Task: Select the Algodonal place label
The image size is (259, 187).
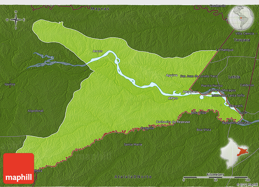Action: 35,110
